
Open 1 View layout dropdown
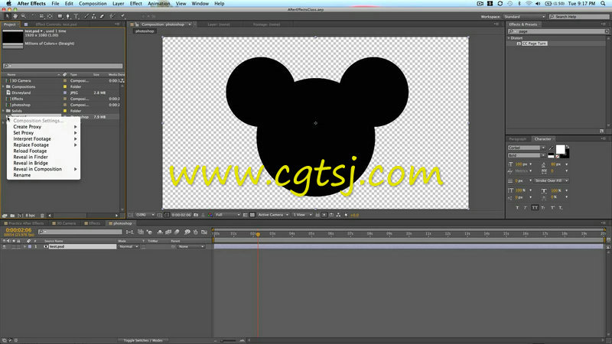tap(302, 215)
